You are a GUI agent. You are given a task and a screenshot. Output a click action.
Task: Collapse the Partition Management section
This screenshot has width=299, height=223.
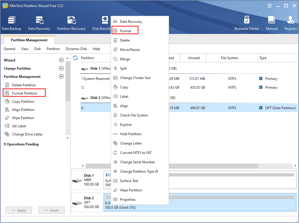[x=61, y=76]
